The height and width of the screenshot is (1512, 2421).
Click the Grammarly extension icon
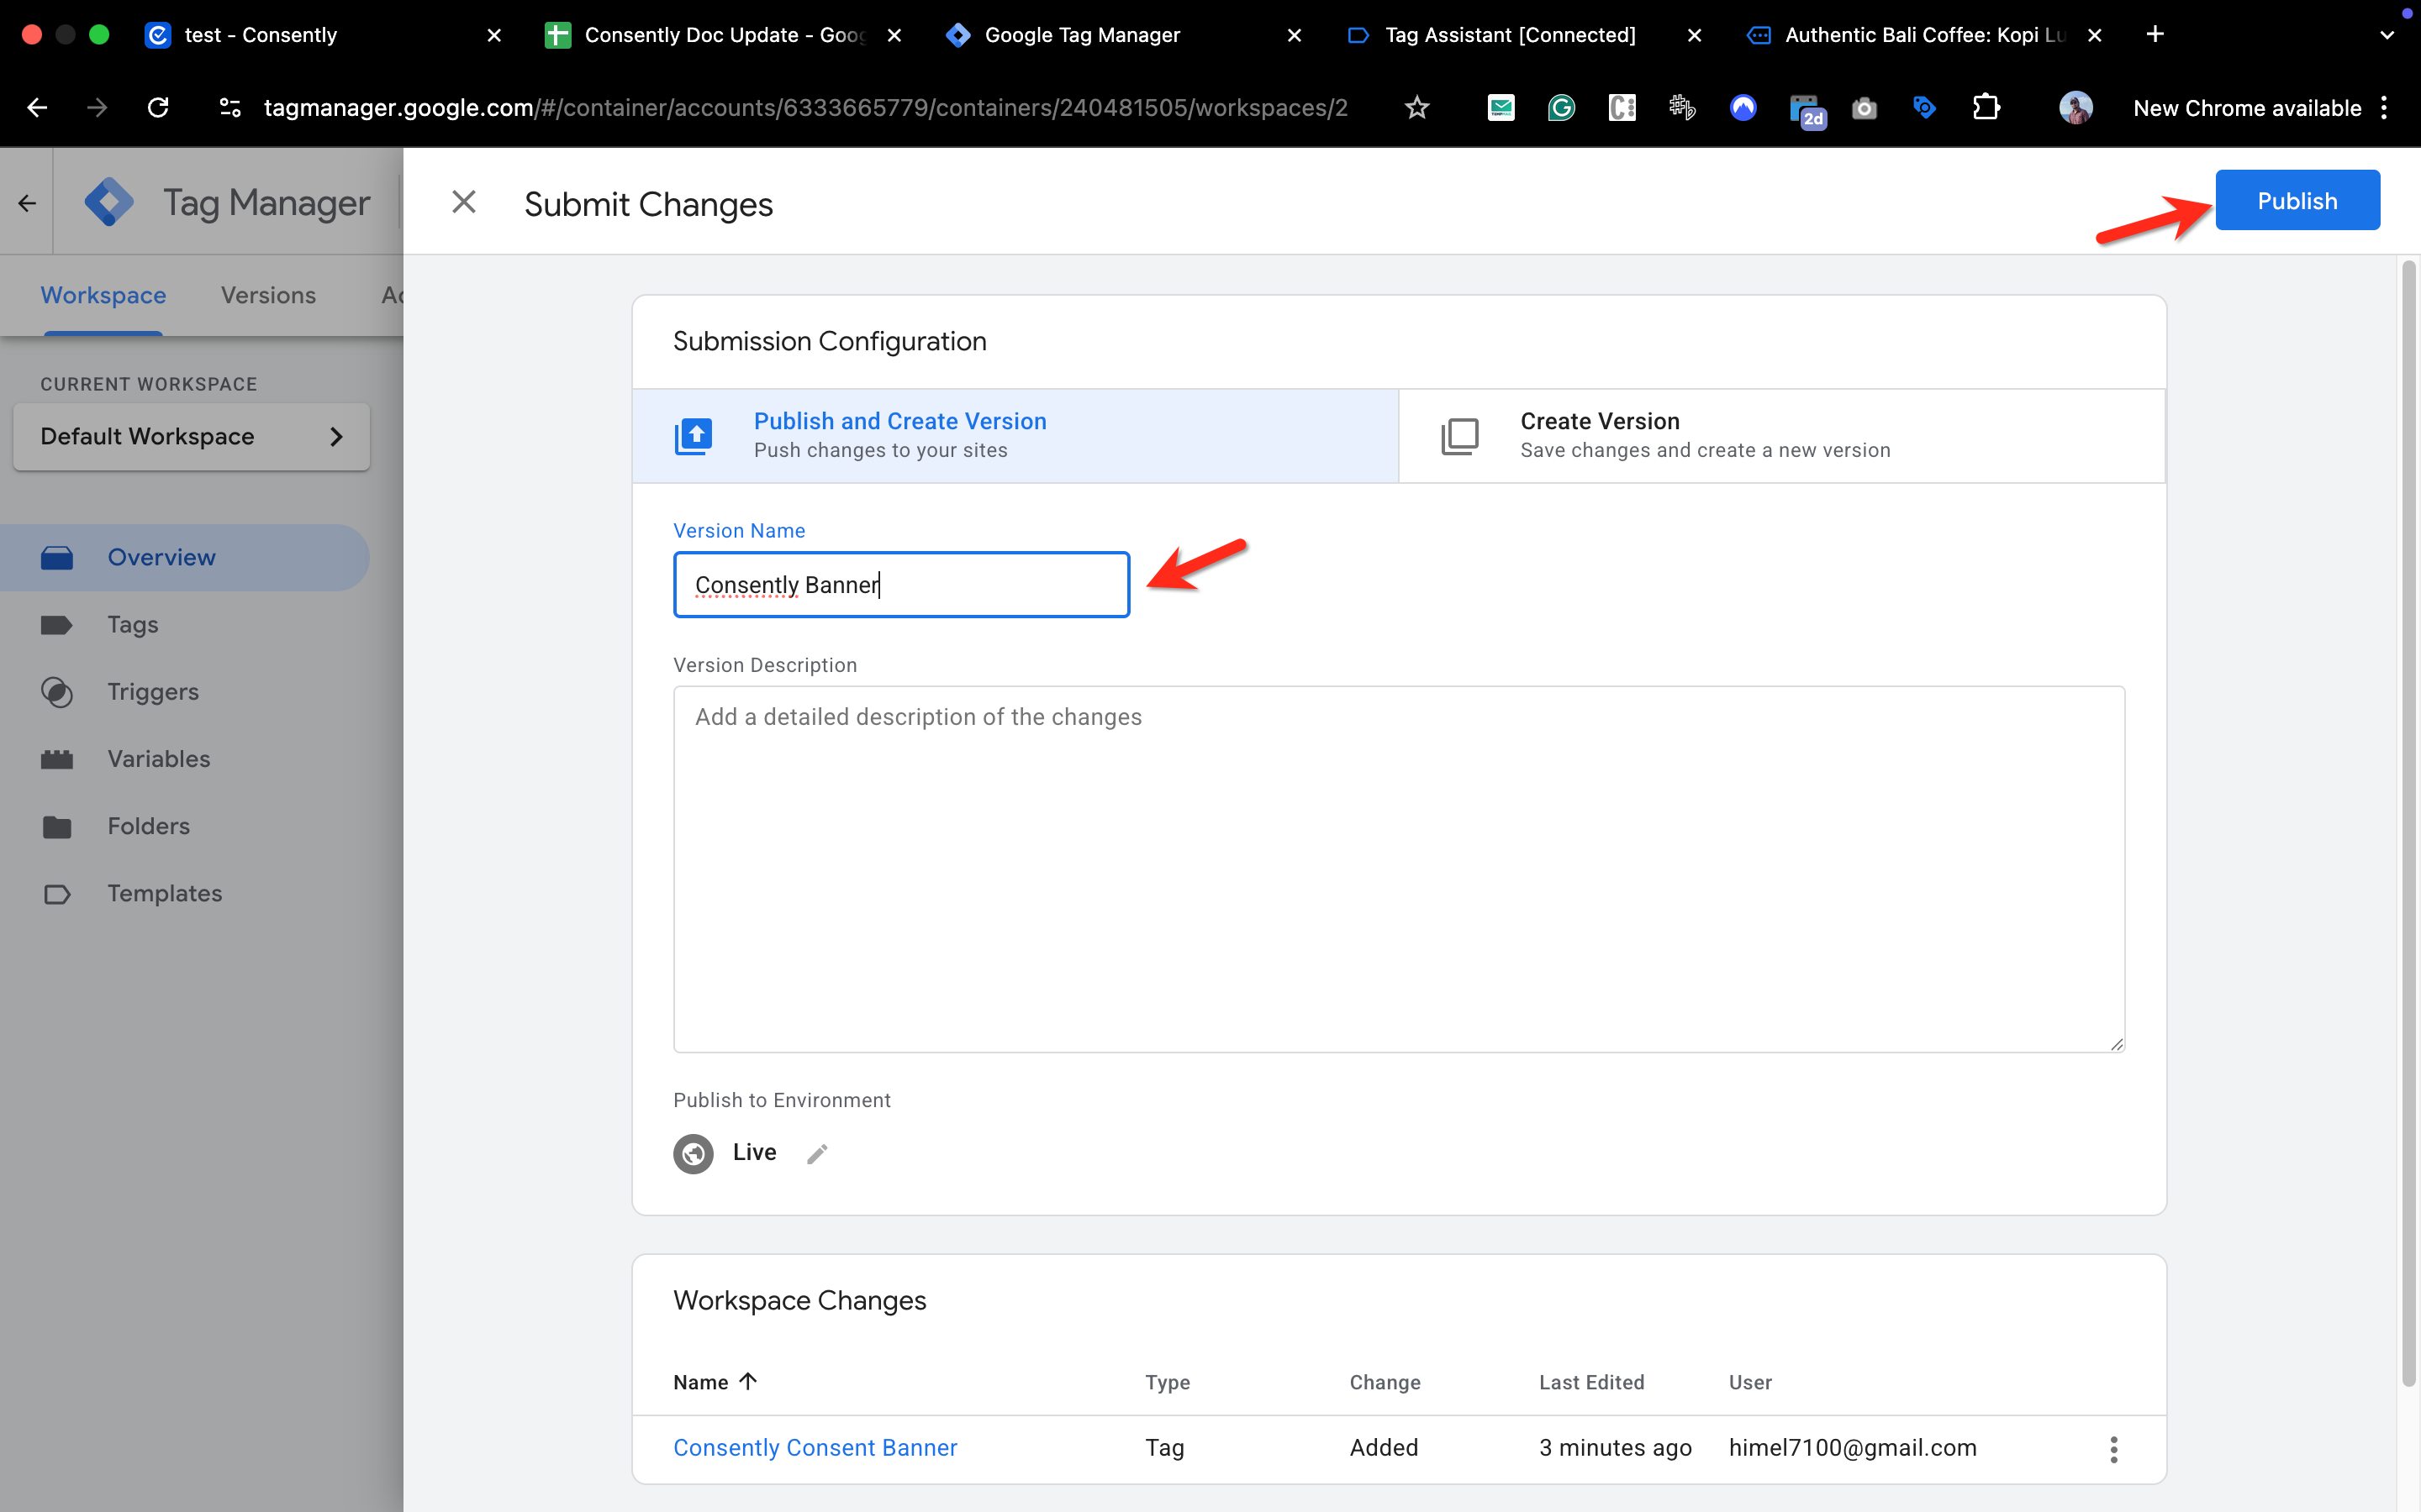tap(1561, 108)
